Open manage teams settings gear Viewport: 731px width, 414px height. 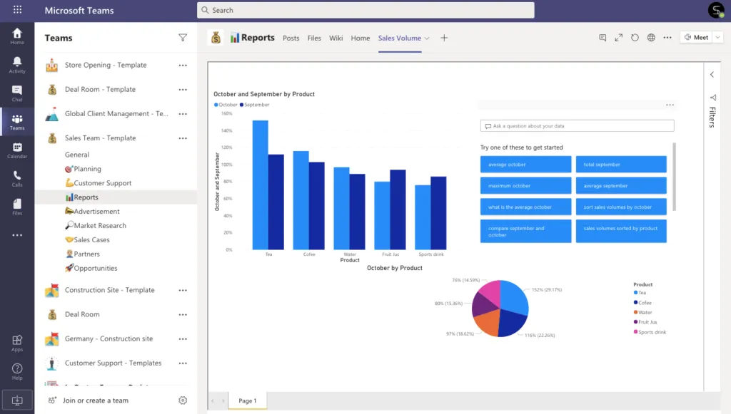[x=183, y=400]
